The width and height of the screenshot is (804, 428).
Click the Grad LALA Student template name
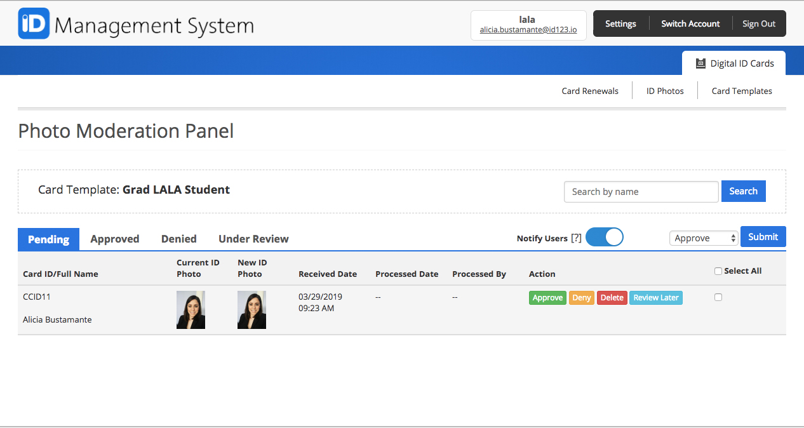pyautogui.click(x=176, y=189)
